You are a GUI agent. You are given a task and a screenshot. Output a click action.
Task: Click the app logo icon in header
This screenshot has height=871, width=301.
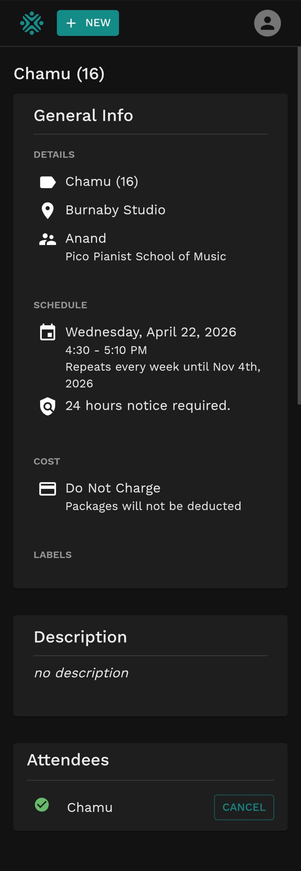(x=32, y=23)
